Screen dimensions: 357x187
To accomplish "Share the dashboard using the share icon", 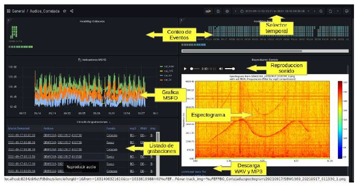I will [72, 11].
